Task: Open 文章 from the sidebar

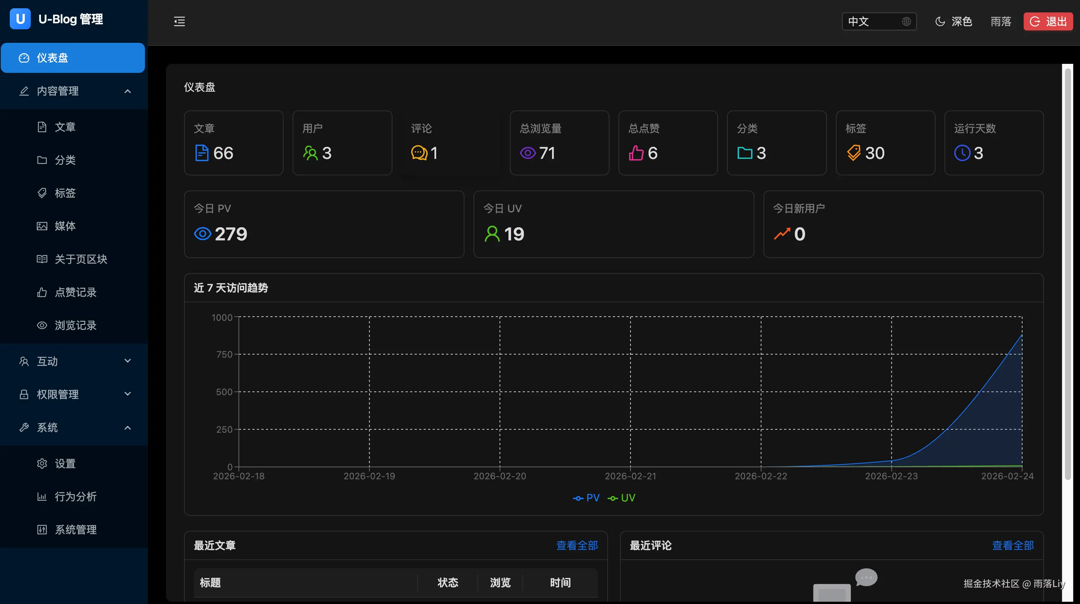Action: 65,127
